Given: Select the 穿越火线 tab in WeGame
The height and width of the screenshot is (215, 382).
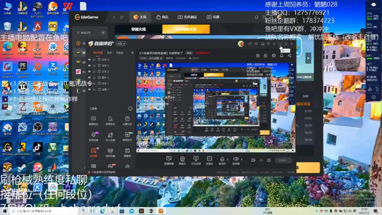Looking at the screenshot, I should coord(138,29).
